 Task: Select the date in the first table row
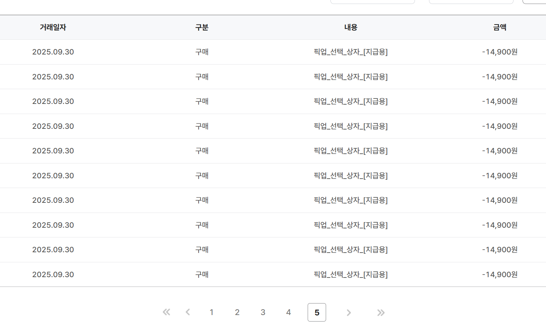53,52
